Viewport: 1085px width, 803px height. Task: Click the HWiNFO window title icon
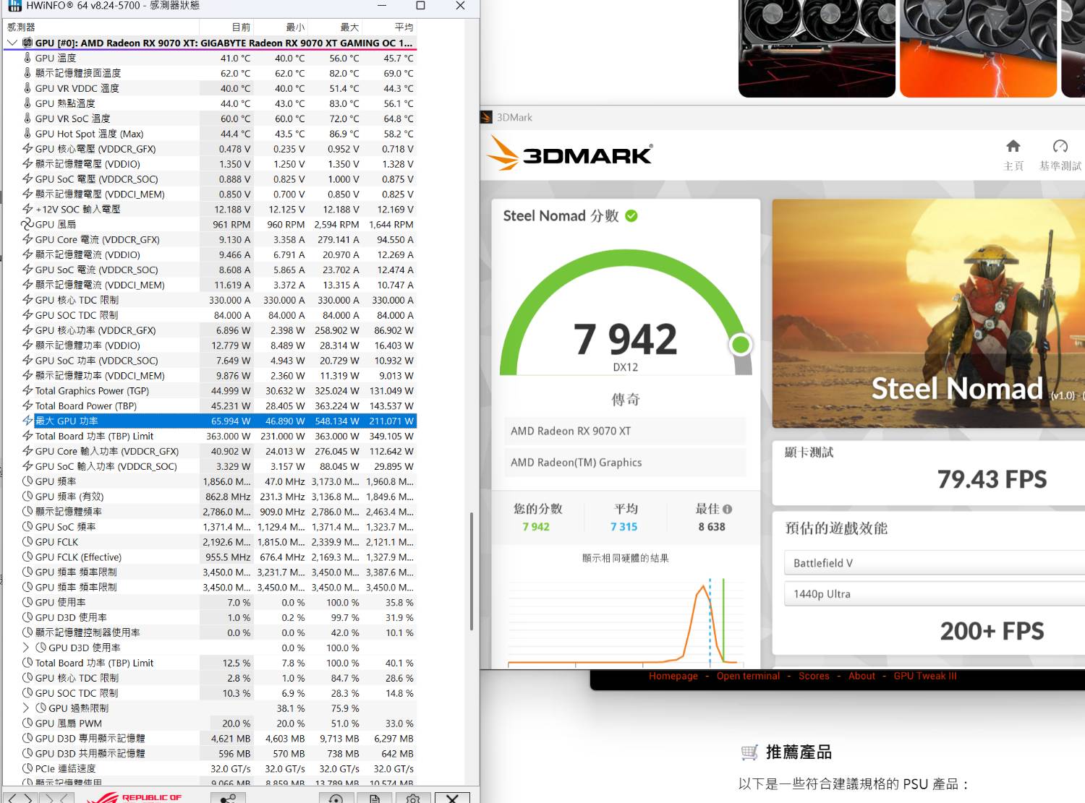[14, 5]
